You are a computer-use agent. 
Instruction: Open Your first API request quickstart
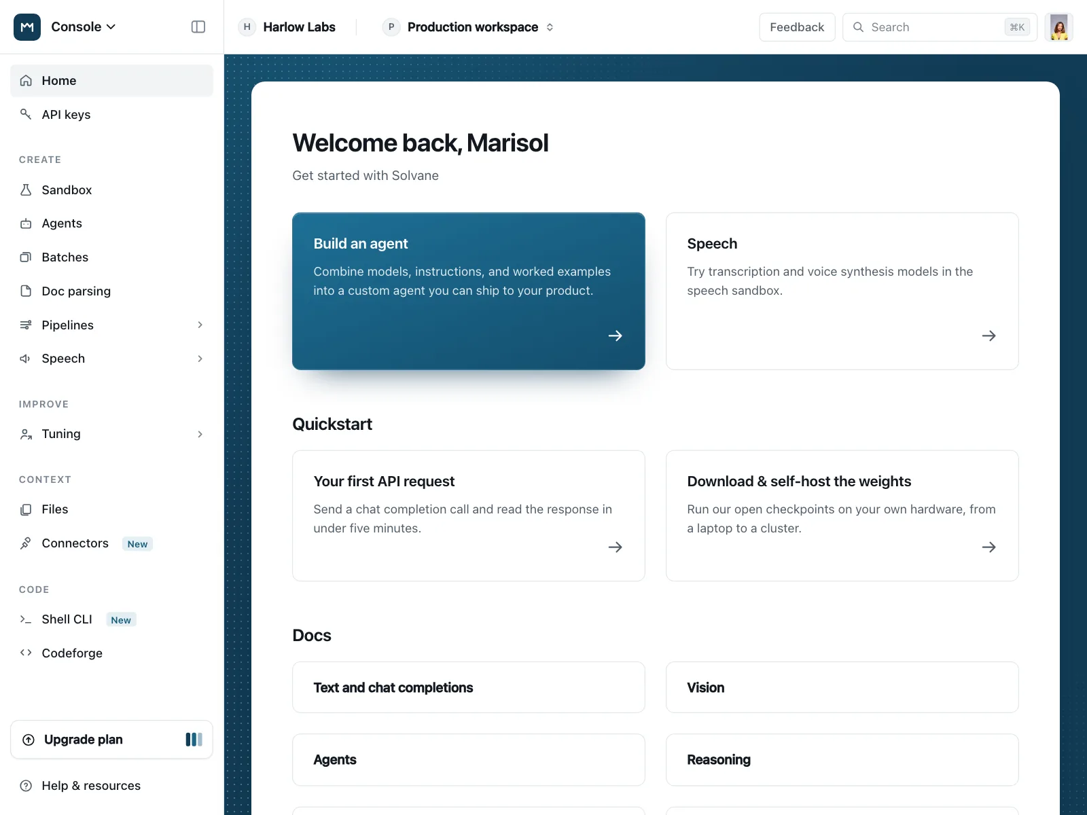click(x=469, y=515)
